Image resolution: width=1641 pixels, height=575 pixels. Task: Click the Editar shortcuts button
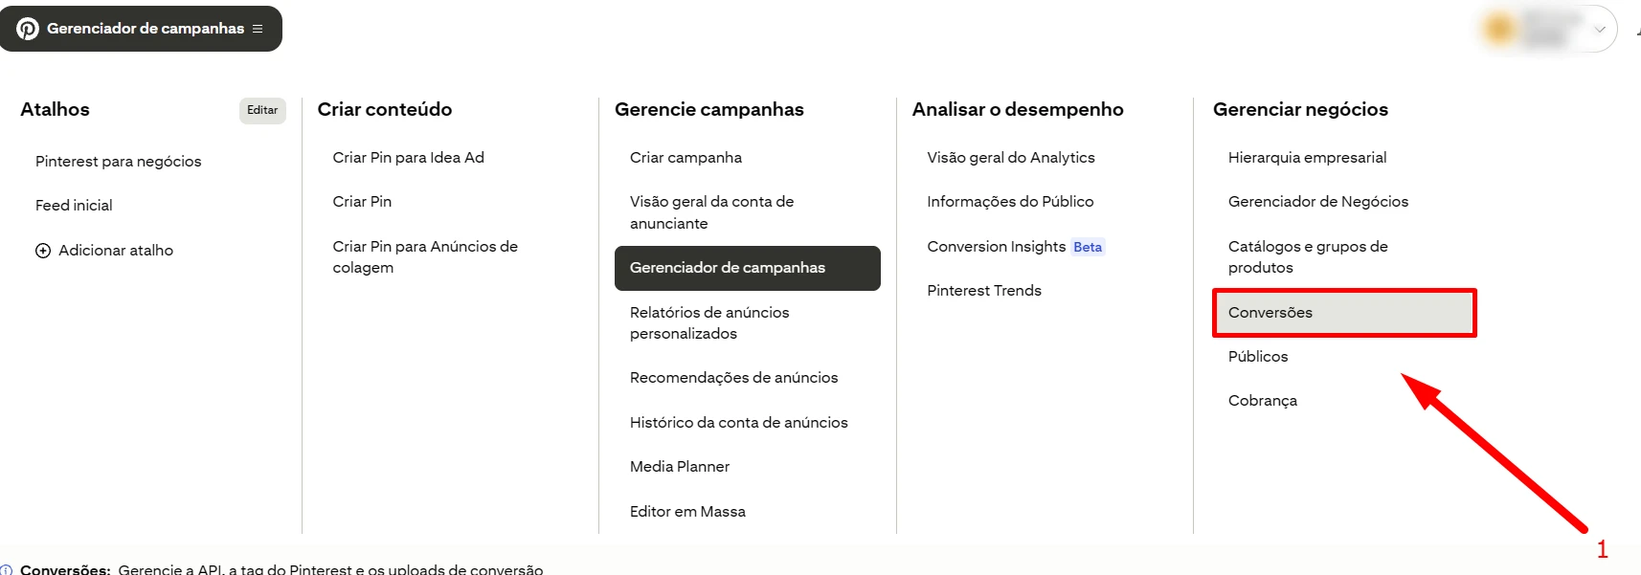click(262, 110)
